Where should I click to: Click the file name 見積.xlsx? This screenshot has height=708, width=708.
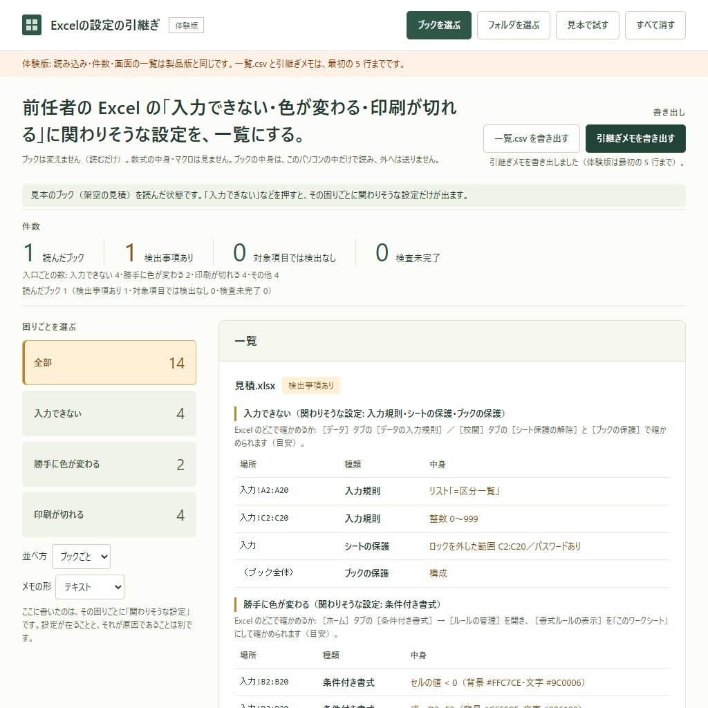[254, 386]
